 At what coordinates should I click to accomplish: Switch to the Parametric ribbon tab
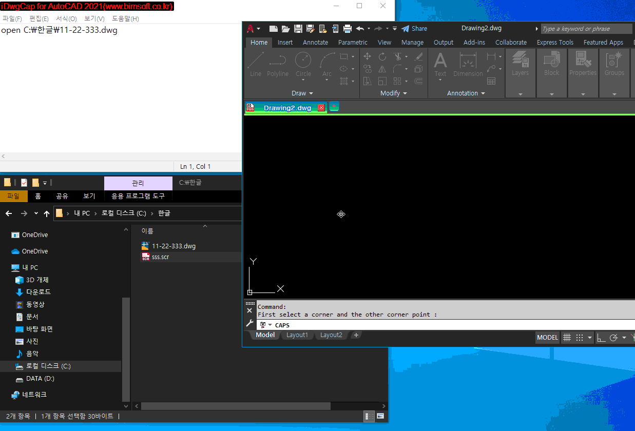coord(353,43)
